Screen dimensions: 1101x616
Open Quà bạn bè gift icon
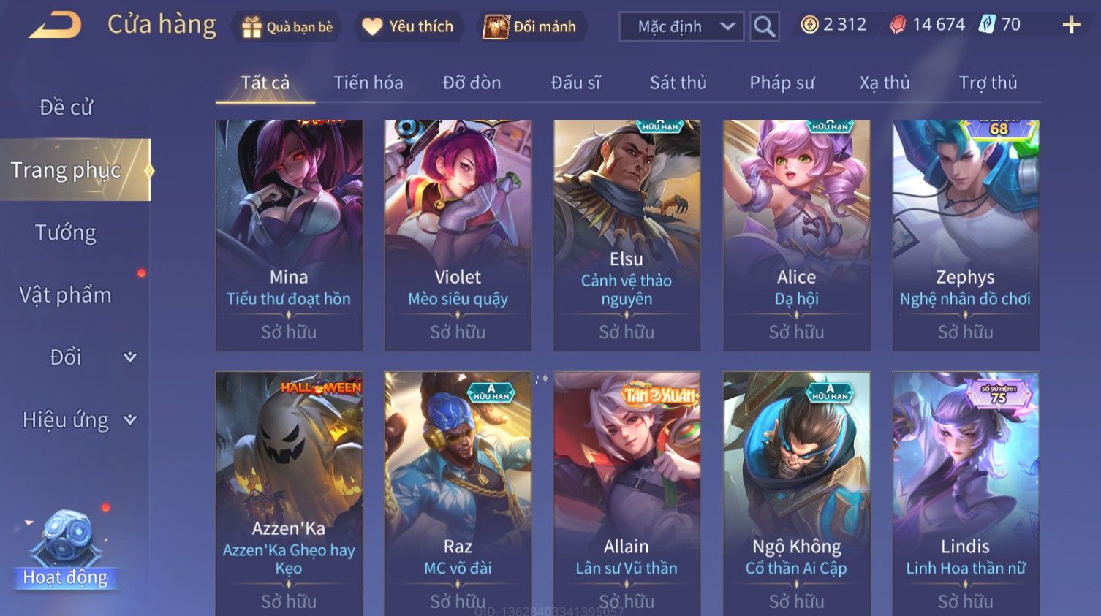tap(251, 27)
